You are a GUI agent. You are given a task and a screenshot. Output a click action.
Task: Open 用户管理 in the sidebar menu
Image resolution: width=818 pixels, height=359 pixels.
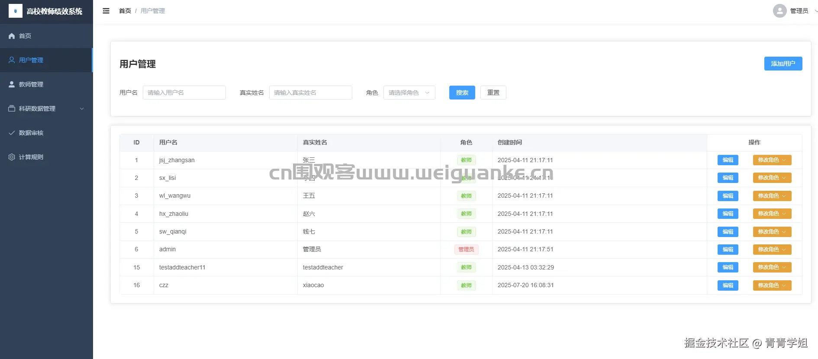coord(46,60)
